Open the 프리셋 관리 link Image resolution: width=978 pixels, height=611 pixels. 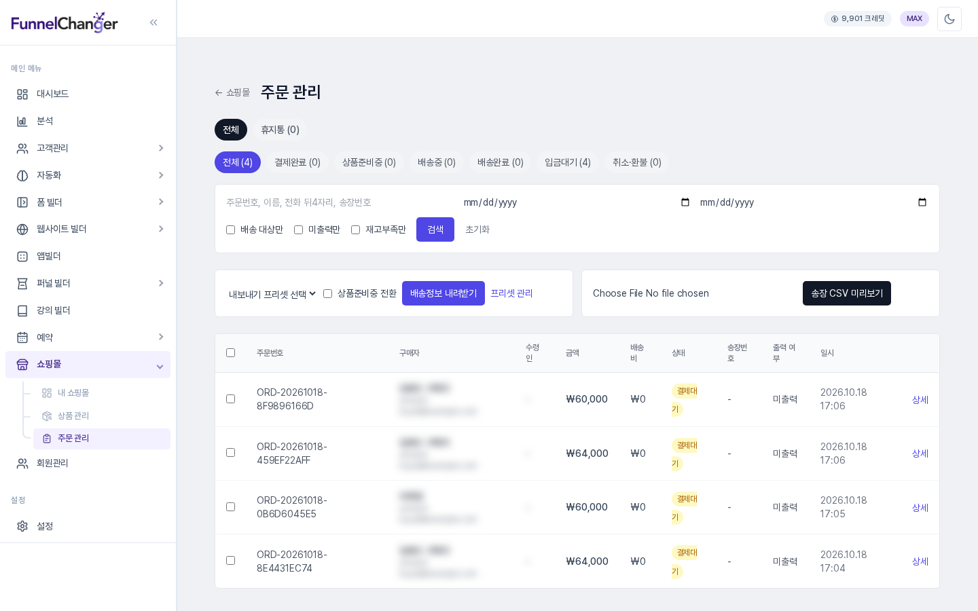click(x=511, y=293)
